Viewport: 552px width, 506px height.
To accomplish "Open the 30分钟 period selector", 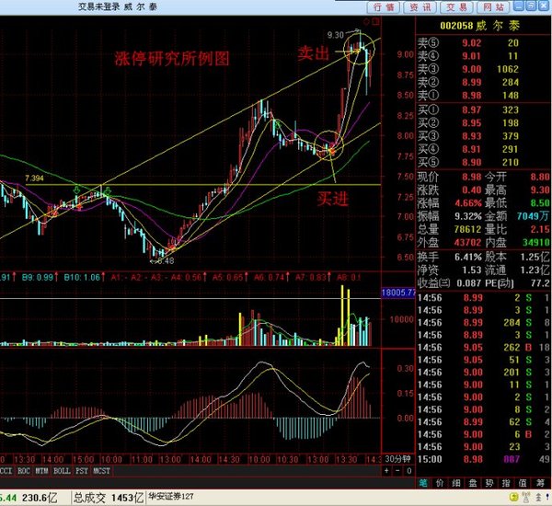I will pyautogui.click(x=397, y=459).
